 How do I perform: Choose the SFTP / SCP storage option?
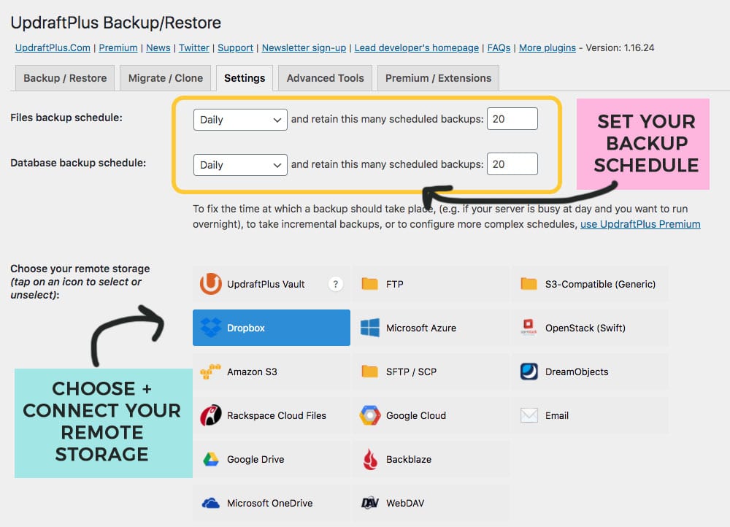(x=431, y=372)
